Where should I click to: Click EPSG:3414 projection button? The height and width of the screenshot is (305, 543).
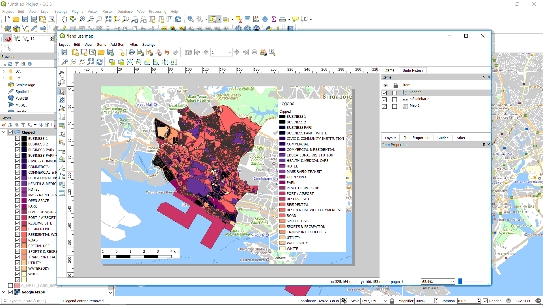[518, 301]
